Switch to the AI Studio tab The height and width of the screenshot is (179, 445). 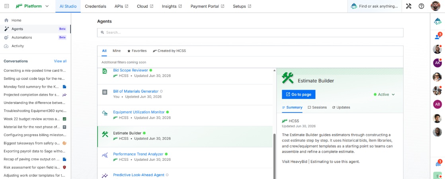(68, 6)
